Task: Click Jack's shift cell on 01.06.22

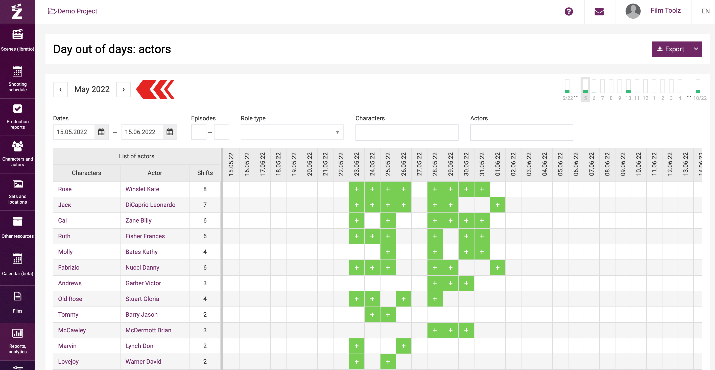Action: (497, 205)
